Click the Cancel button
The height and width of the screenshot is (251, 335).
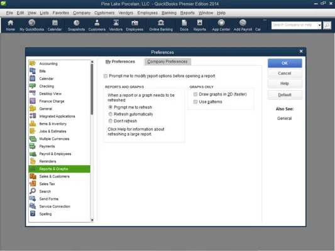285,73
